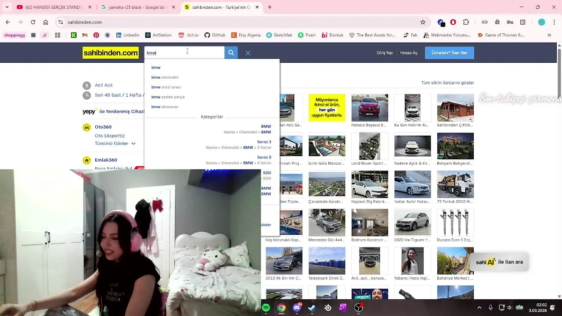Open the tab search dropdown arrow

pyautogui.click(x=7, y=7)
